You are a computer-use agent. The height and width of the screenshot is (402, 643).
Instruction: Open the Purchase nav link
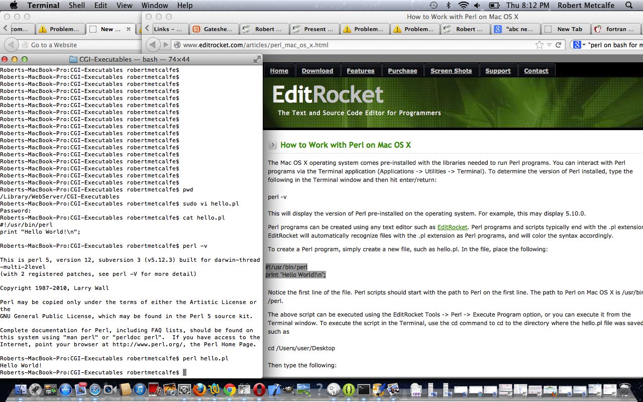tap(402, 71)
